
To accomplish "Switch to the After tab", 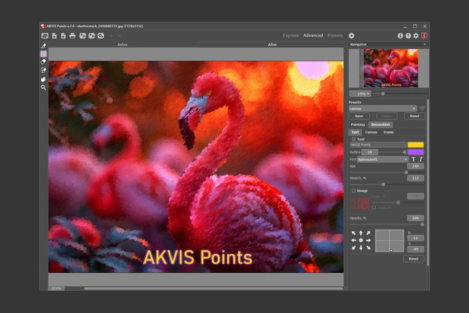I will pyautogui.click(x=272, y=45).
